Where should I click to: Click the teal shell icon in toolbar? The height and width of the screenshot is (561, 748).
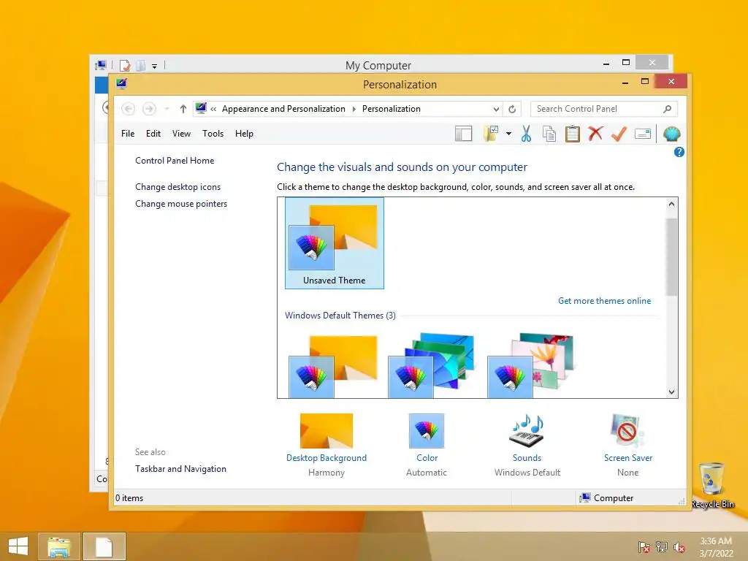[x=672, y=134]
